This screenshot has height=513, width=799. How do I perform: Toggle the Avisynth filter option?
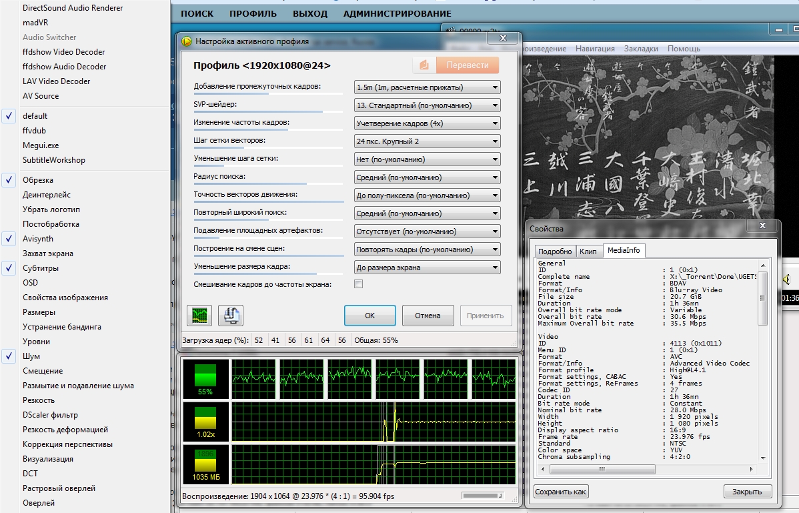38,239
